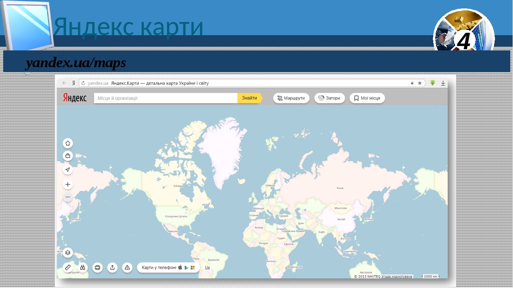Open the Угода користувача link
Screen dimensions: 513x288
tap(397, 276)
